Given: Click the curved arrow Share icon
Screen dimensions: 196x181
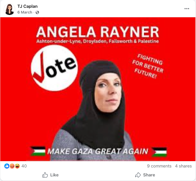Looking at the screenshot, I should coord(138,175).
